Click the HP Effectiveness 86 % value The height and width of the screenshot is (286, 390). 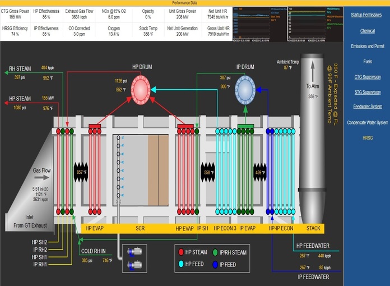tap(47, 17)
